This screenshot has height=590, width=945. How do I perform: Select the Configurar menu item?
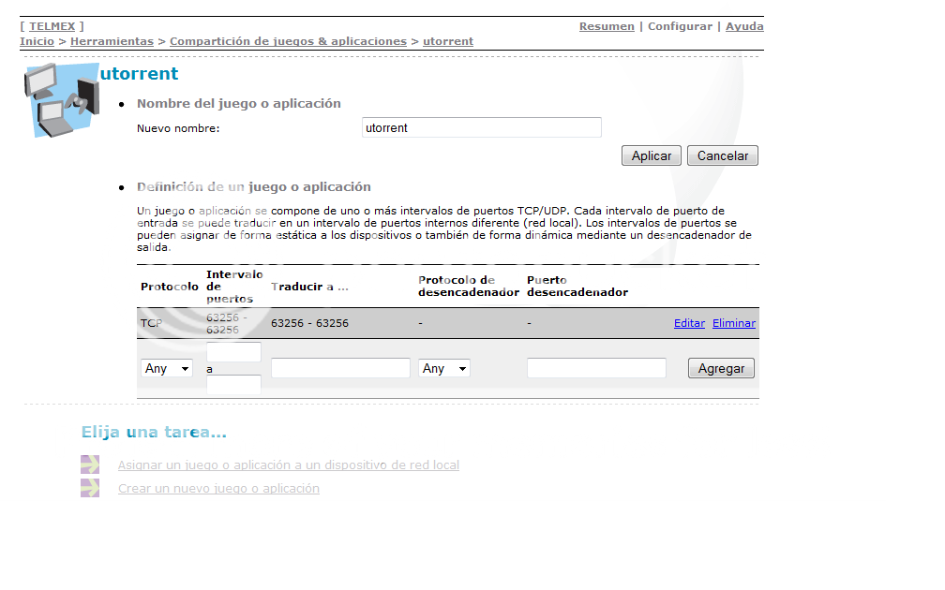pos(680,26)
